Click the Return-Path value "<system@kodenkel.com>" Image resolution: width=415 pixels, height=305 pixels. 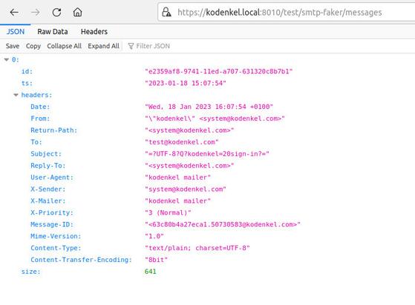[x=189, y=130]
